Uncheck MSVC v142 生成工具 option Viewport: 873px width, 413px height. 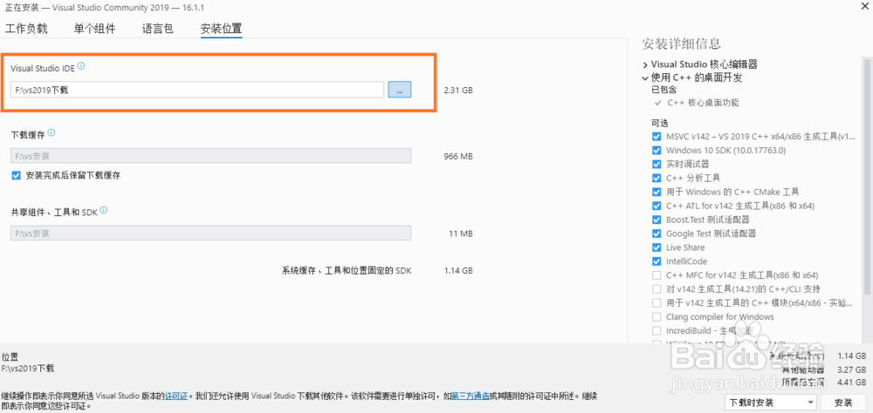(656, 136)
